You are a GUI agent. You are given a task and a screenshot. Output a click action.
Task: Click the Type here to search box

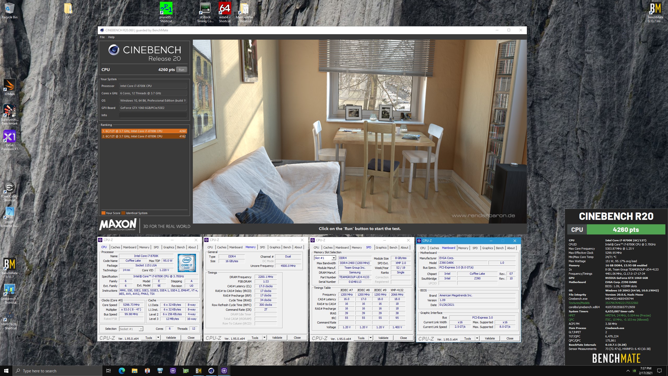(57, 371)
